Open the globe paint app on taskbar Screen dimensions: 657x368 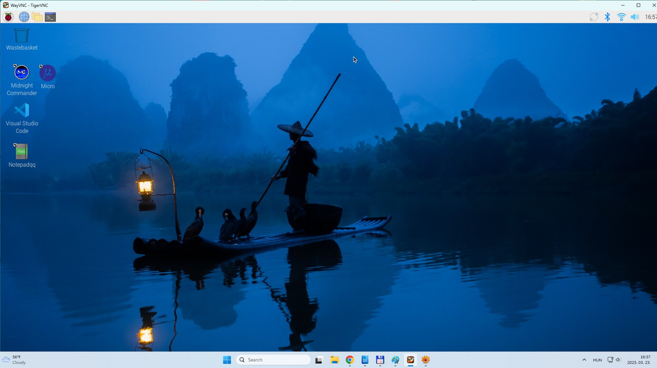pyautogui.click(x=395, y=360)
